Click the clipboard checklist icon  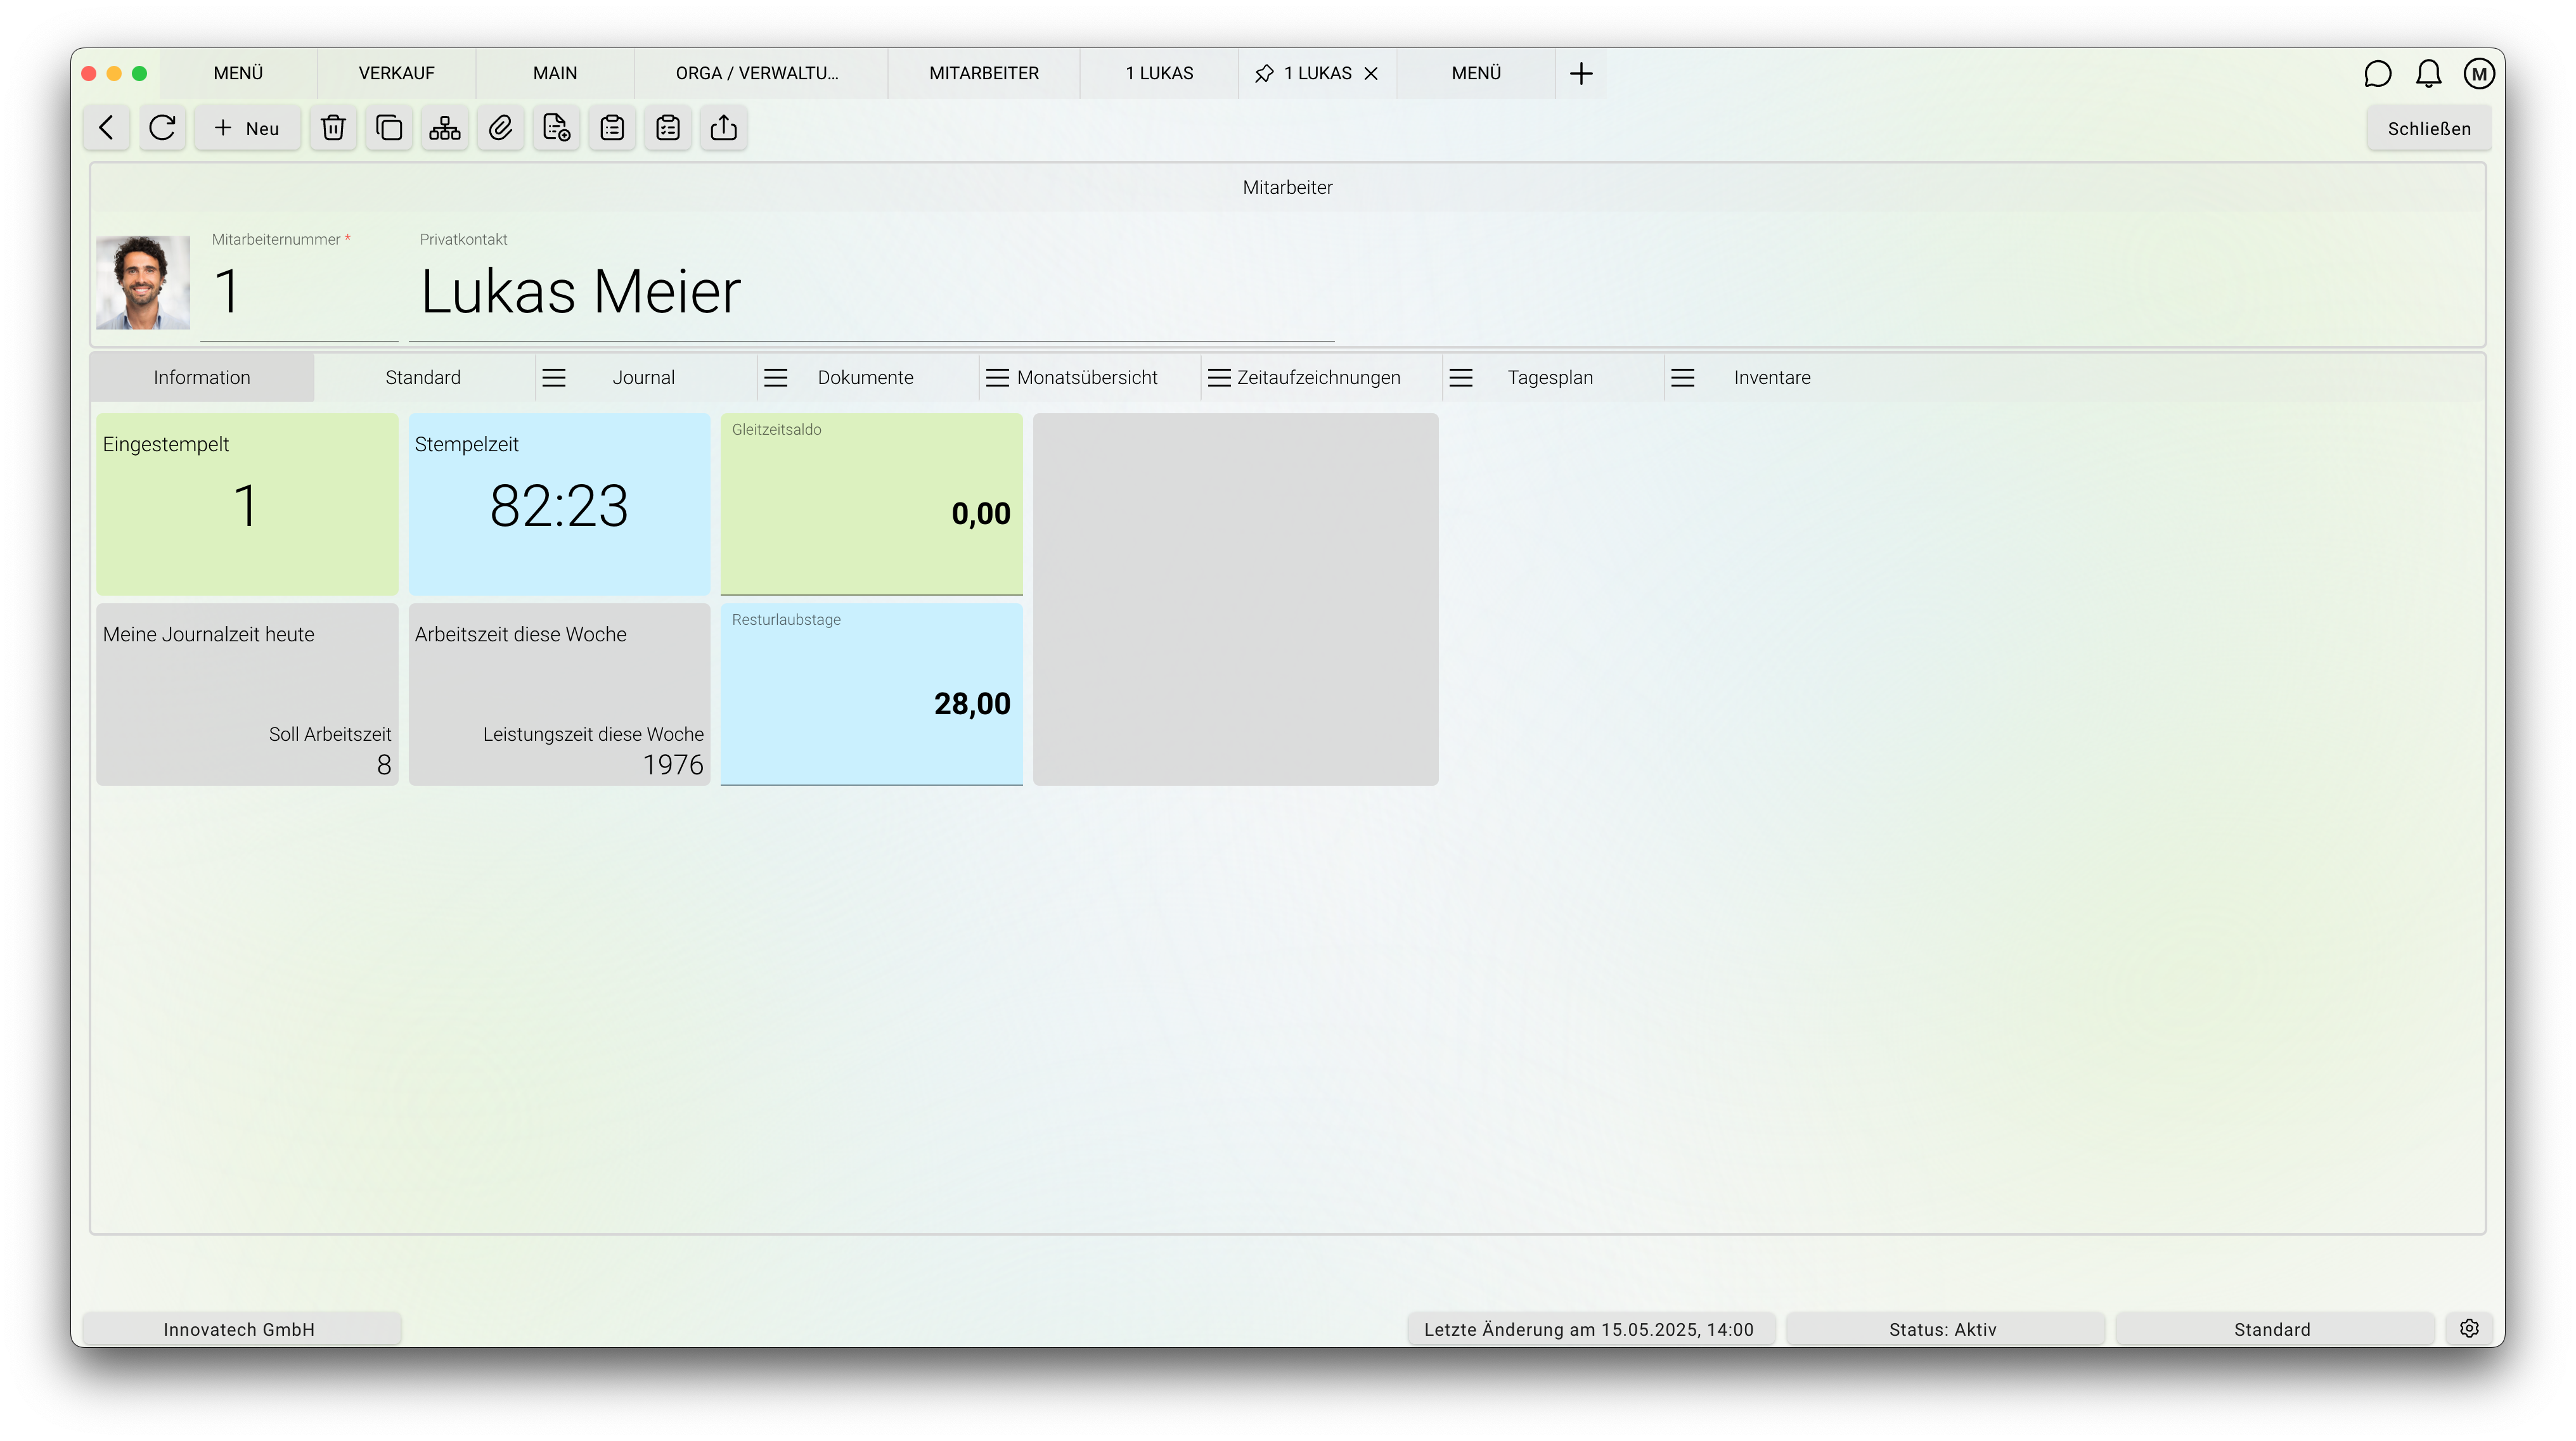(668, 128)
